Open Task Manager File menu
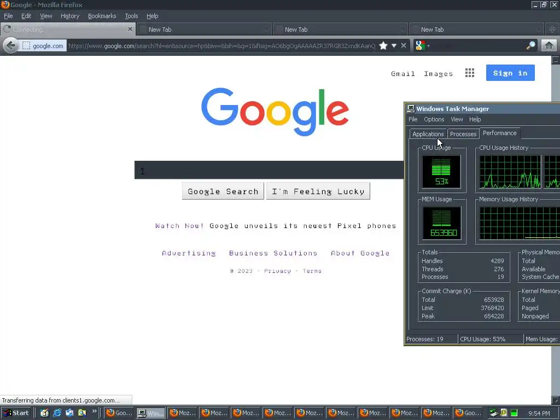The image size is (560, 420). point(413,119)
